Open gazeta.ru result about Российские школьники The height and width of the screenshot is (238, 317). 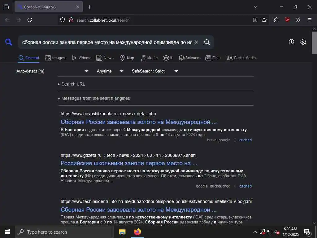(x=129, y=163)
